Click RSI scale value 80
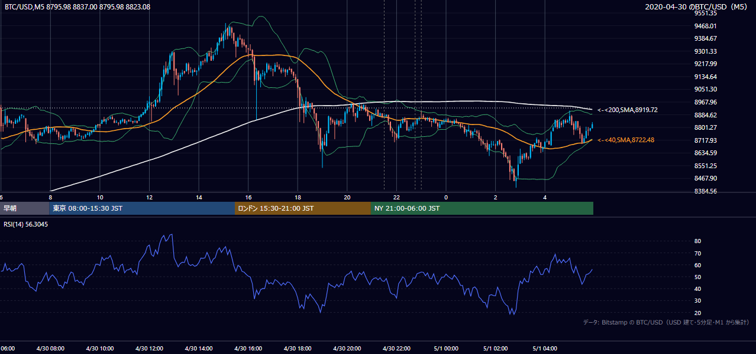Screen dimensions: 756x354 (697, 241)
